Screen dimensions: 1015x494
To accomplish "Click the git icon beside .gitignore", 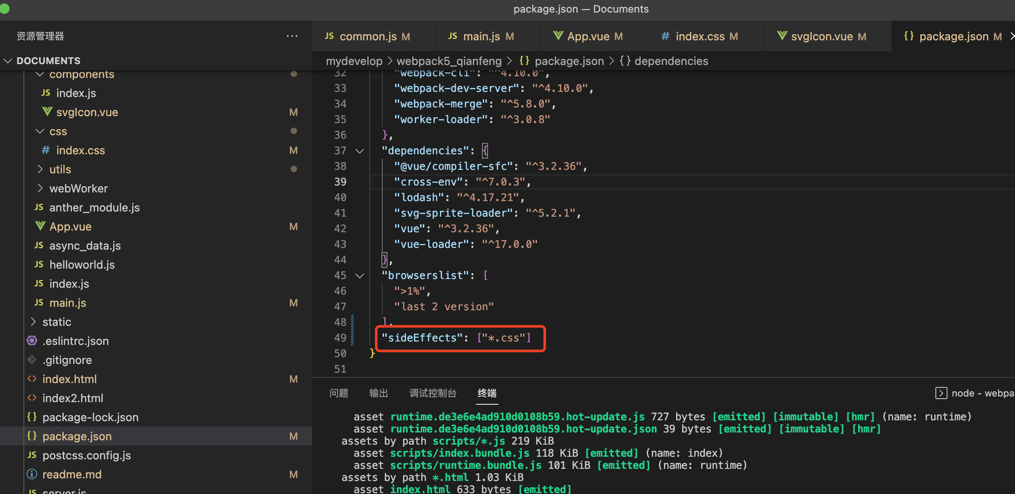I will point(32,360).
